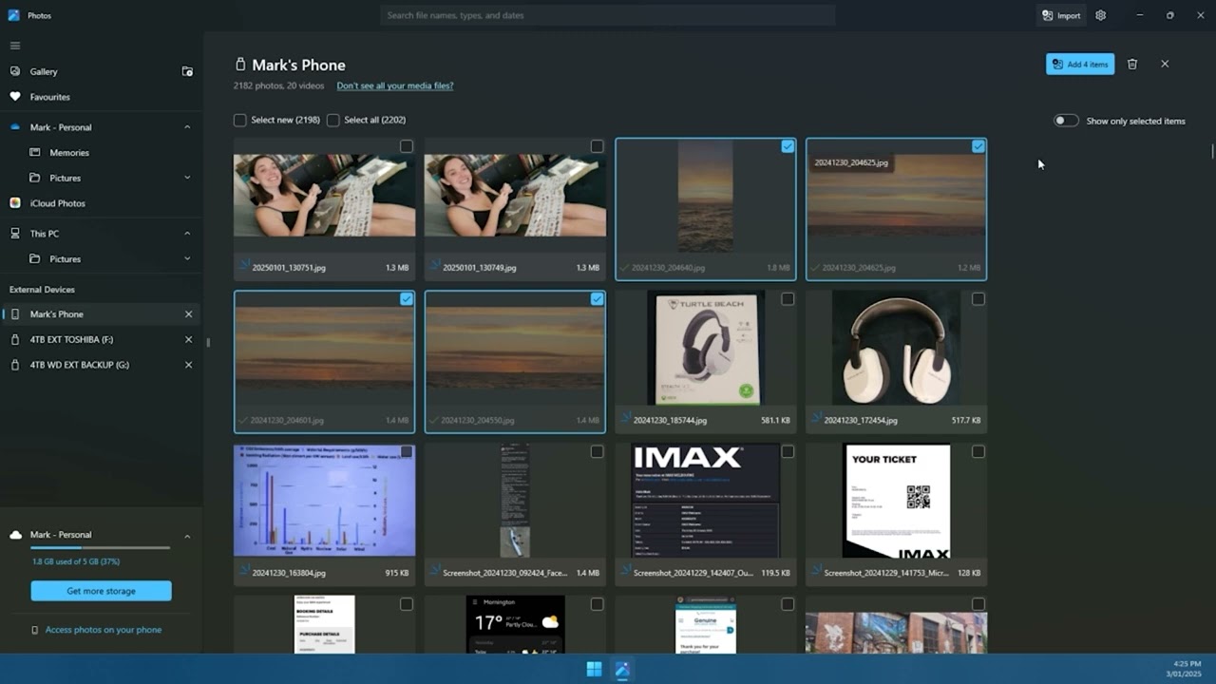Click the Photos app taskbar icon
1216x684 pixels.
pos(622,669)
